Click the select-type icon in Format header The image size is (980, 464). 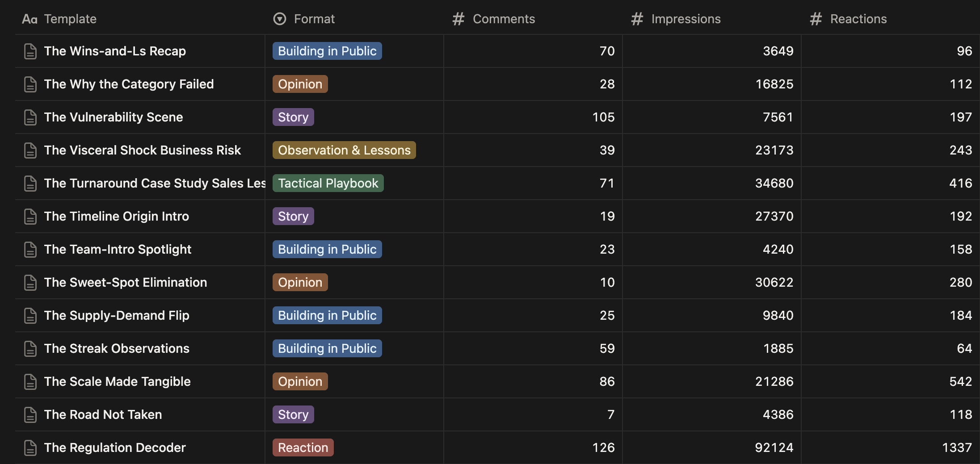pos(280,19)
